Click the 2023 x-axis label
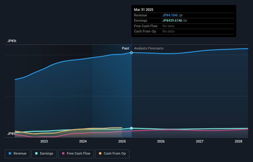253x162 pixels. pyautogui.click(x=44, y=141)
